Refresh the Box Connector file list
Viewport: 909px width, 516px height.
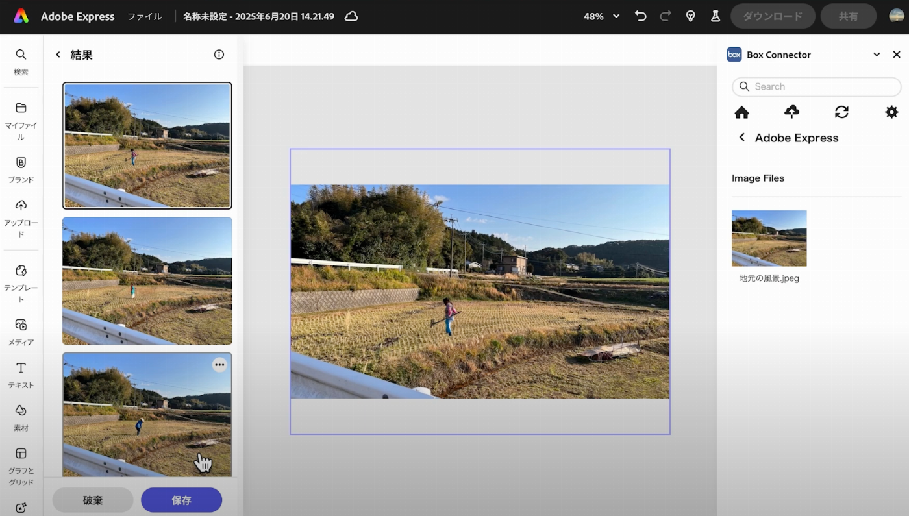841,112
